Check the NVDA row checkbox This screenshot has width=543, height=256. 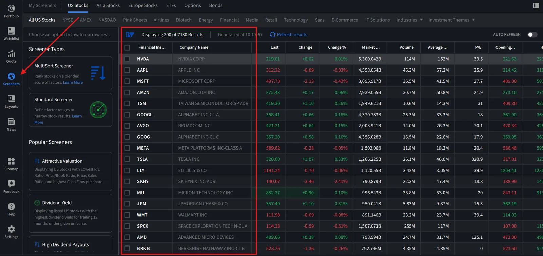[x=127, y=59]
